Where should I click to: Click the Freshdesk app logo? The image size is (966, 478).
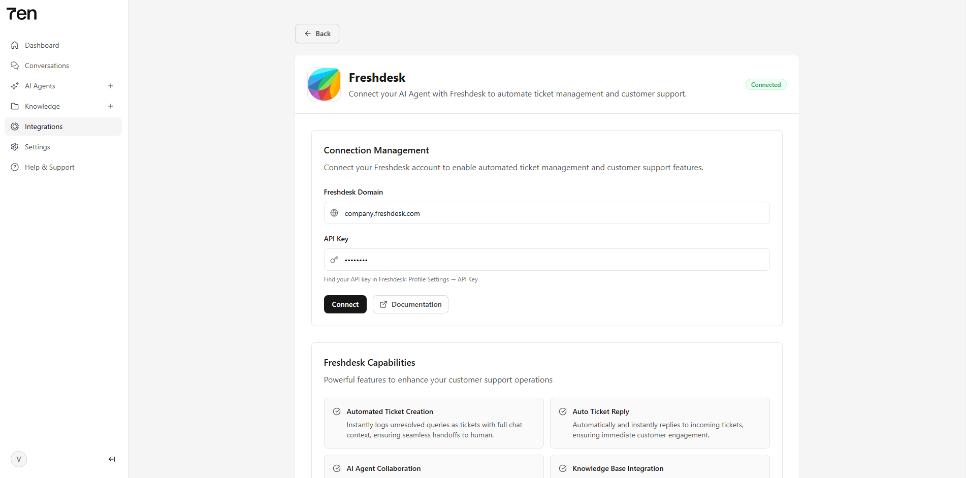coord(324,84)
